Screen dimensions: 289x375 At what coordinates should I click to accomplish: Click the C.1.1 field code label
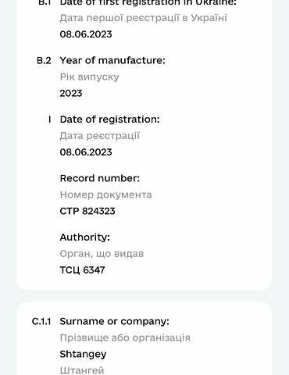click(x=41, y=321)
